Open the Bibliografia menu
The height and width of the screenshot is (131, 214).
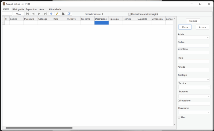18,9
